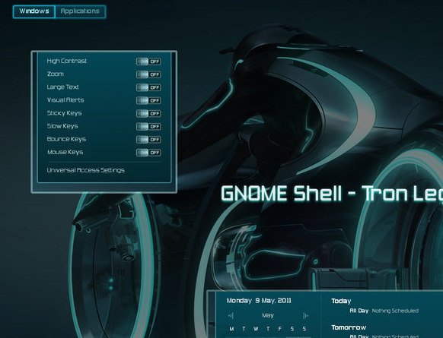Click the Mouse Keys menu label
The height and width of the screenshot is (338, 443).
[x=65, y=152]
